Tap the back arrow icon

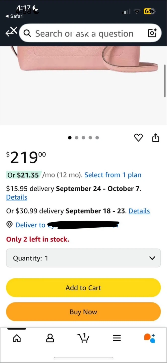pos(11,32)
